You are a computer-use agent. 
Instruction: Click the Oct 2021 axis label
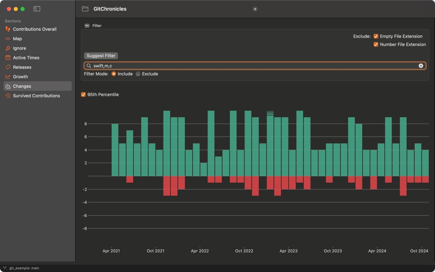(x=155, y=251)
